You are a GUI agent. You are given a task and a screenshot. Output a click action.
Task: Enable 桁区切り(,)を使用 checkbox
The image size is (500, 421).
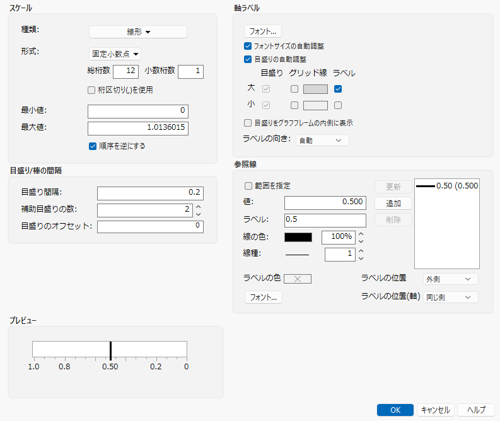click(x=91, y=90)
